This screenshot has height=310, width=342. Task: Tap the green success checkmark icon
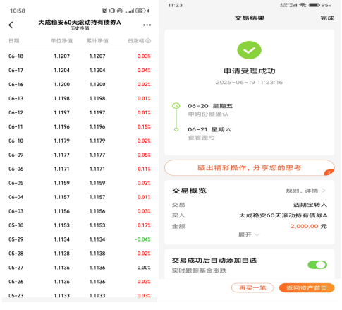coord(249,50)
